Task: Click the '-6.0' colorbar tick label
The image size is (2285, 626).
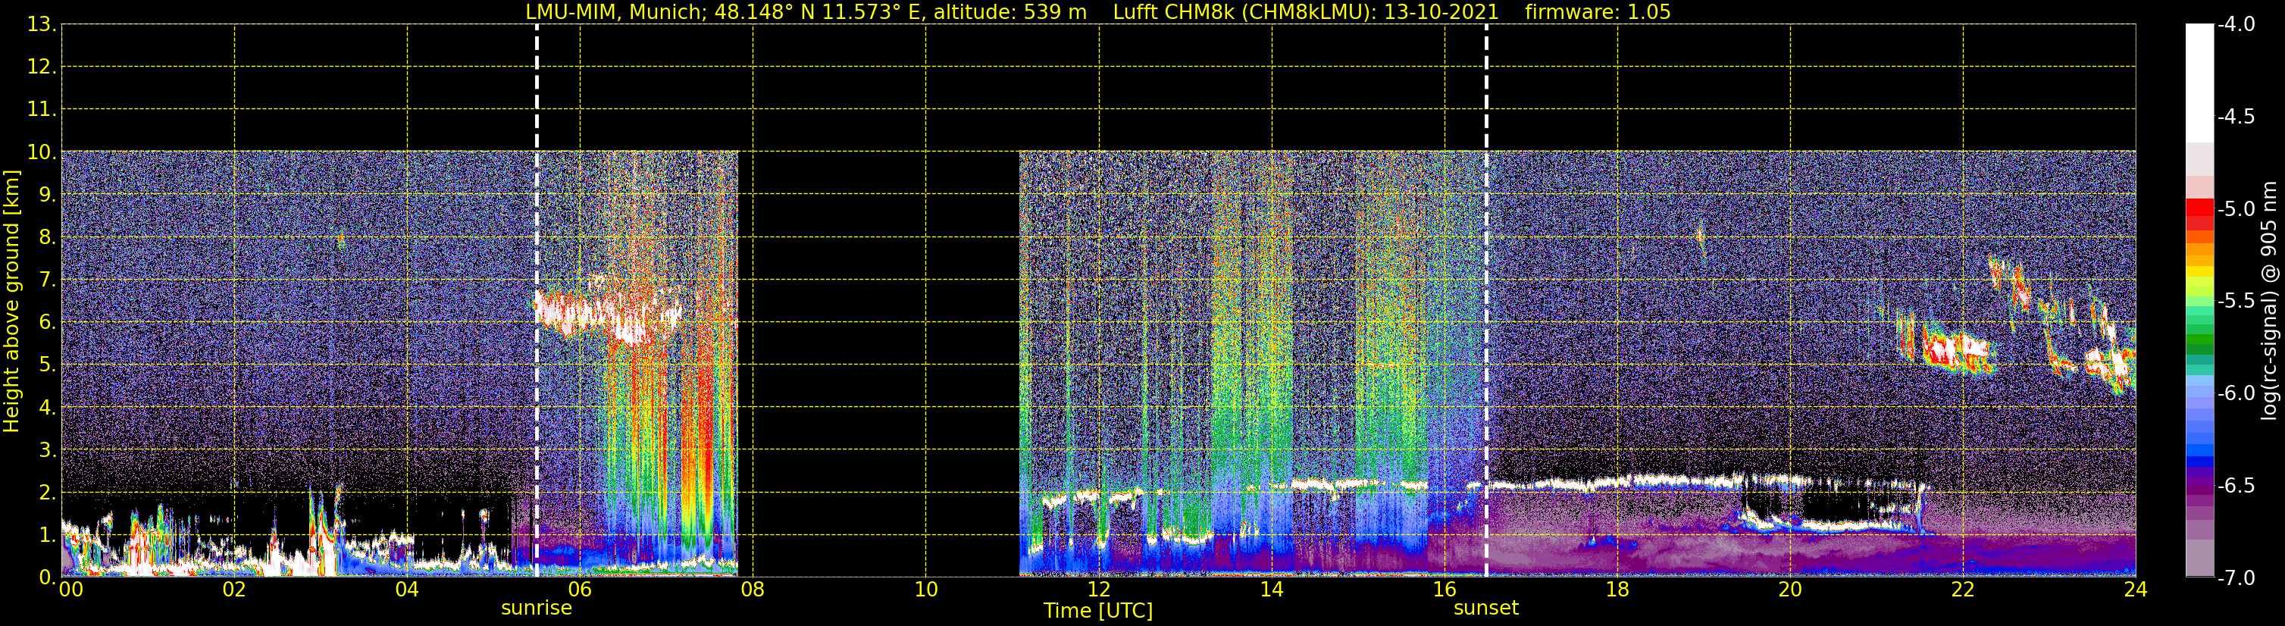Action: 2235,393
